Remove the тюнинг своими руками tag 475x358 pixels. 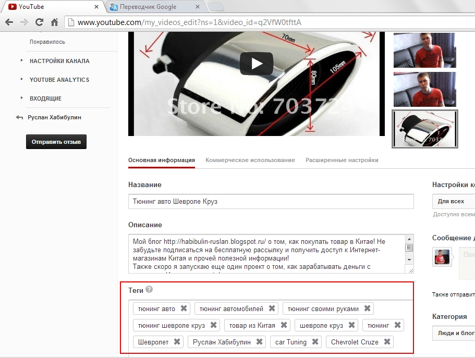[x=367, y=308]
